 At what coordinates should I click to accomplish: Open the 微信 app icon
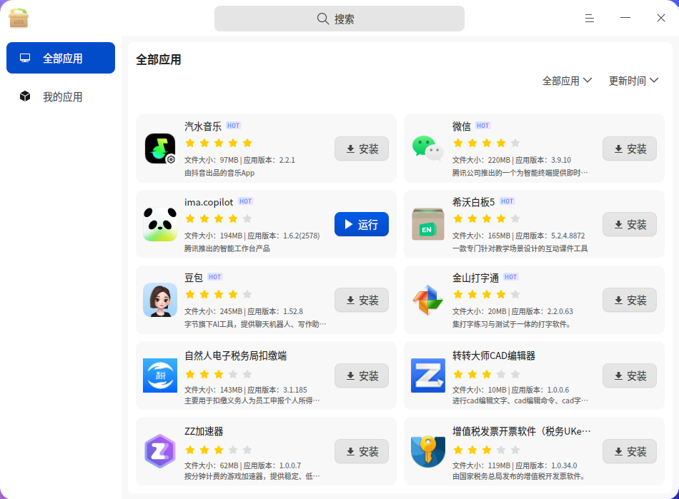tap(428, 148)
